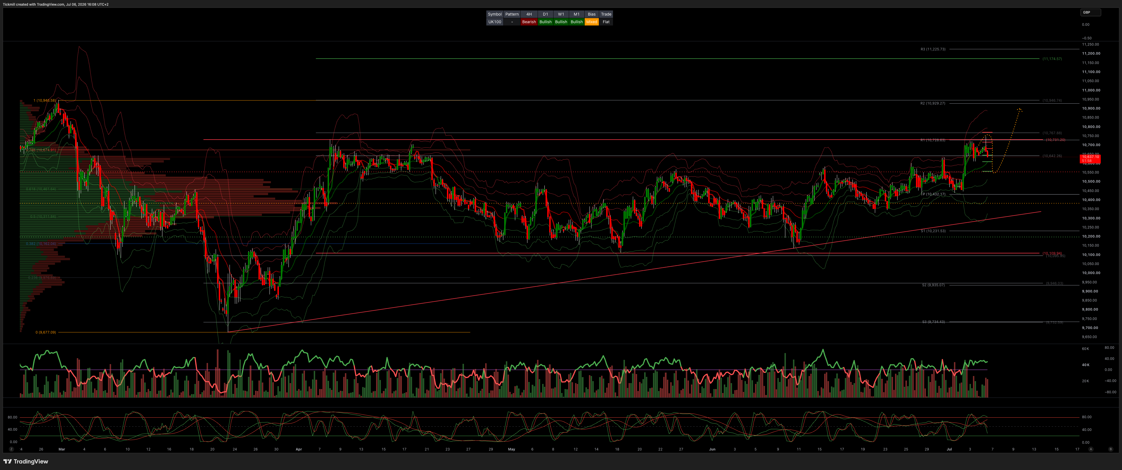The height and width of the screenshot is (470, 1122).
Task: Click the TradingView logo
Action: pyautogui.click(x=26, y=461)
